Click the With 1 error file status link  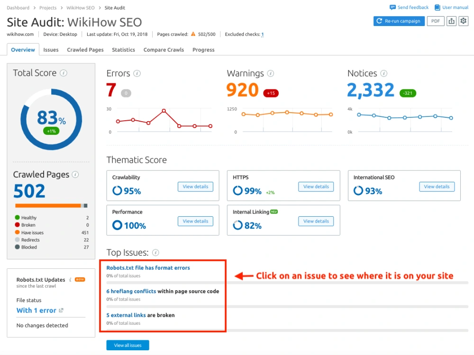tap(36, 311)
